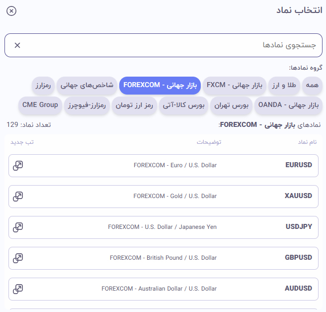Choose the رمز ارز تومان group
The width and height of the screenshot is (326, 312).
[x=135, y=105]
